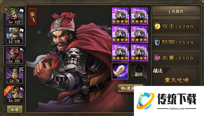Open the top-right purple equipment slot
Image resolution: width=204 pixels, height=116 pixels.
(139, 16)
